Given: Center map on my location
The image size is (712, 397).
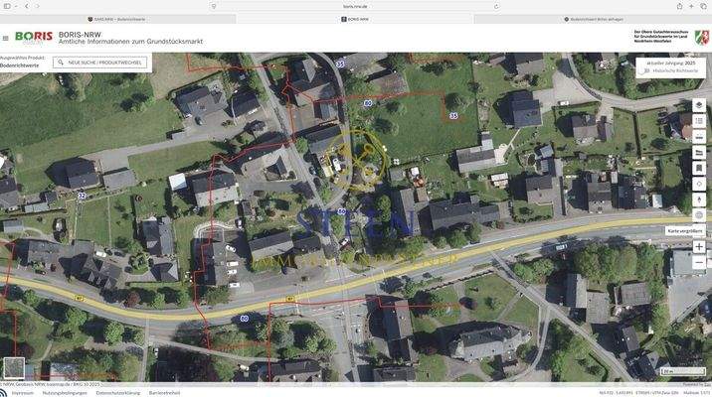Looking at the screenshot, I should click(699, 184).
